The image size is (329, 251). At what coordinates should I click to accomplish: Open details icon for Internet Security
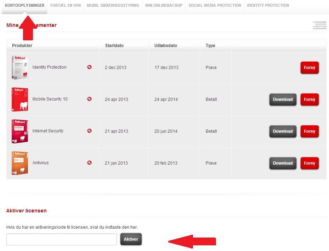click(89, 131)
